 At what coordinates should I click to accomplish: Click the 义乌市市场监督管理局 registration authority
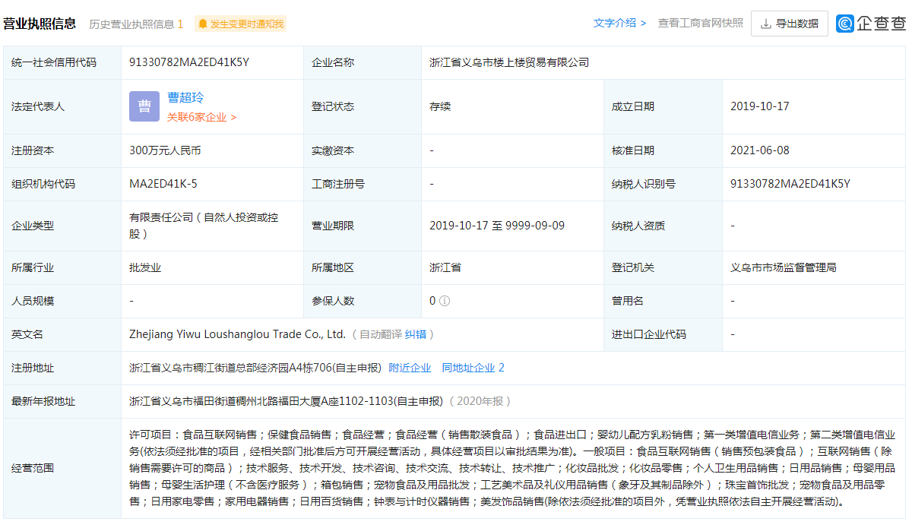tap(783, 267)
